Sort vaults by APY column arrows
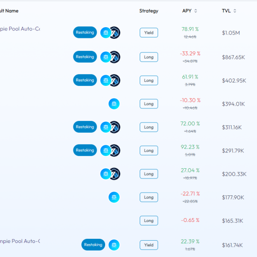Image resolution: width=257 pixels, height=257 pixels. (x=195, y=11)
